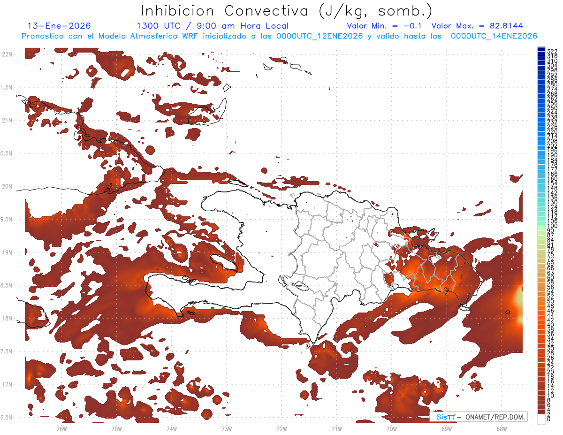
Task: Click the '69W' longitude label
Action: [x=447, y=428]
